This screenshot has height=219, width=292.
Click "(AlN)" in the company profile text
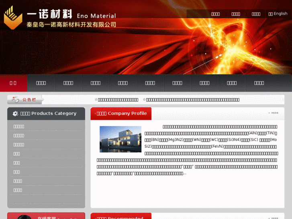[253, 133]
